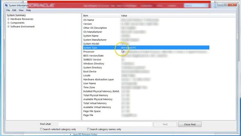Open the View menu
The image size is (241, 136).
coord(21,10)
